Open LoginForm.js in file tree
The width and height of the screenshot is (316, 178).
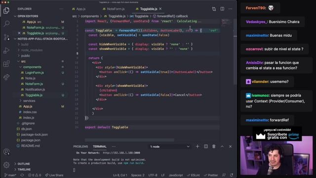pos(35,73)
